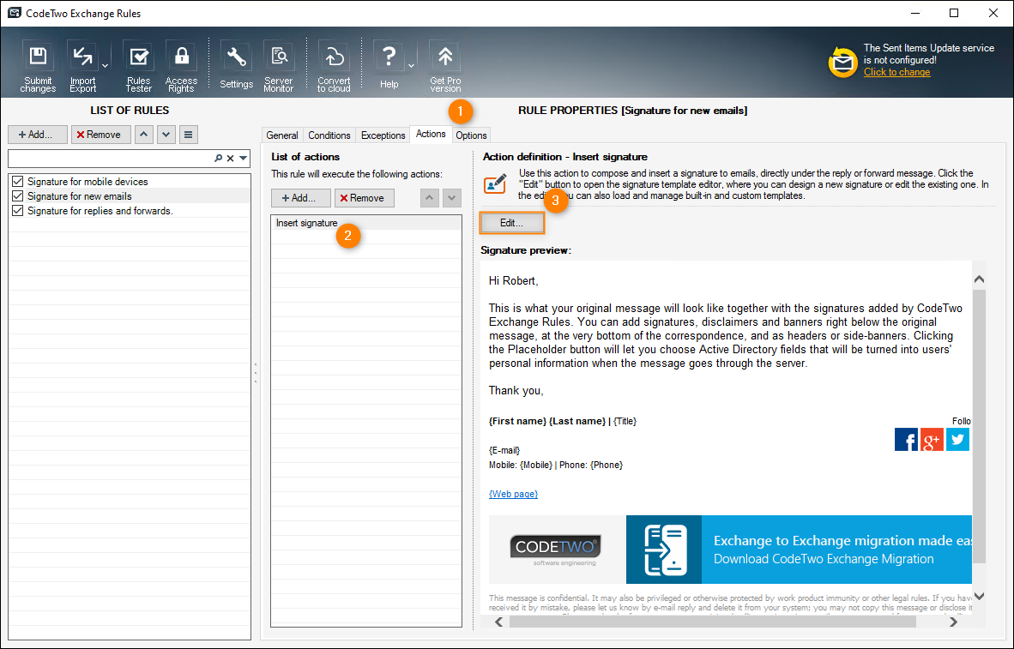Click the CodeTwo Exchange Rules title icon
The image size is (1014, 649).
click(14, 13)
